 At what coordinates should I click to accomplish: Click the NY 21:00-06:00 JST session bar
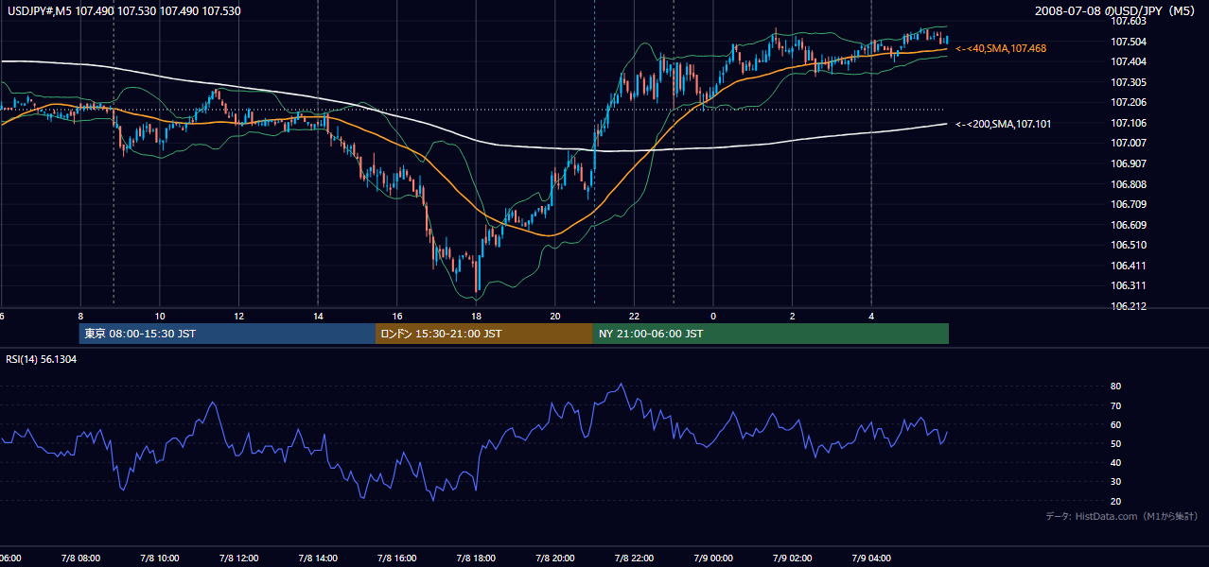(x=771, y=334)
